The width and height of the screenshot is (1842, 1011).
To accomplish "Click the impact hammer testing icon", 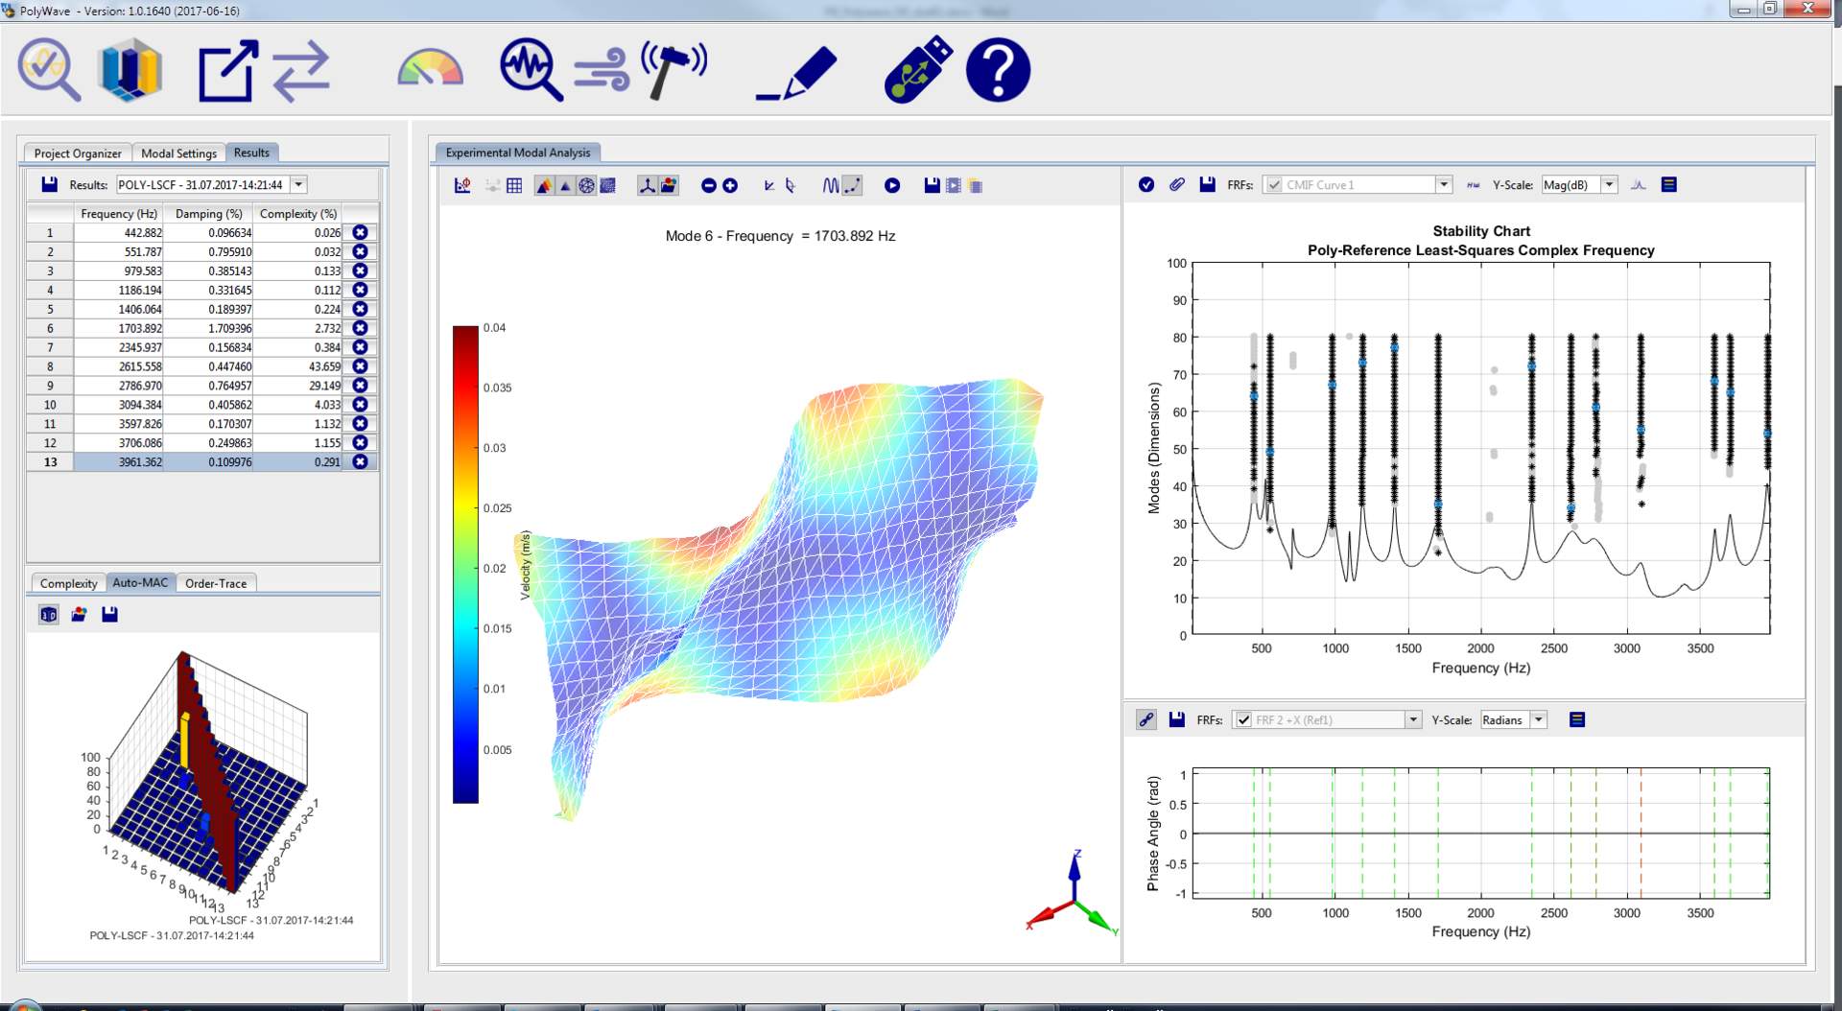I will point(673,70).
